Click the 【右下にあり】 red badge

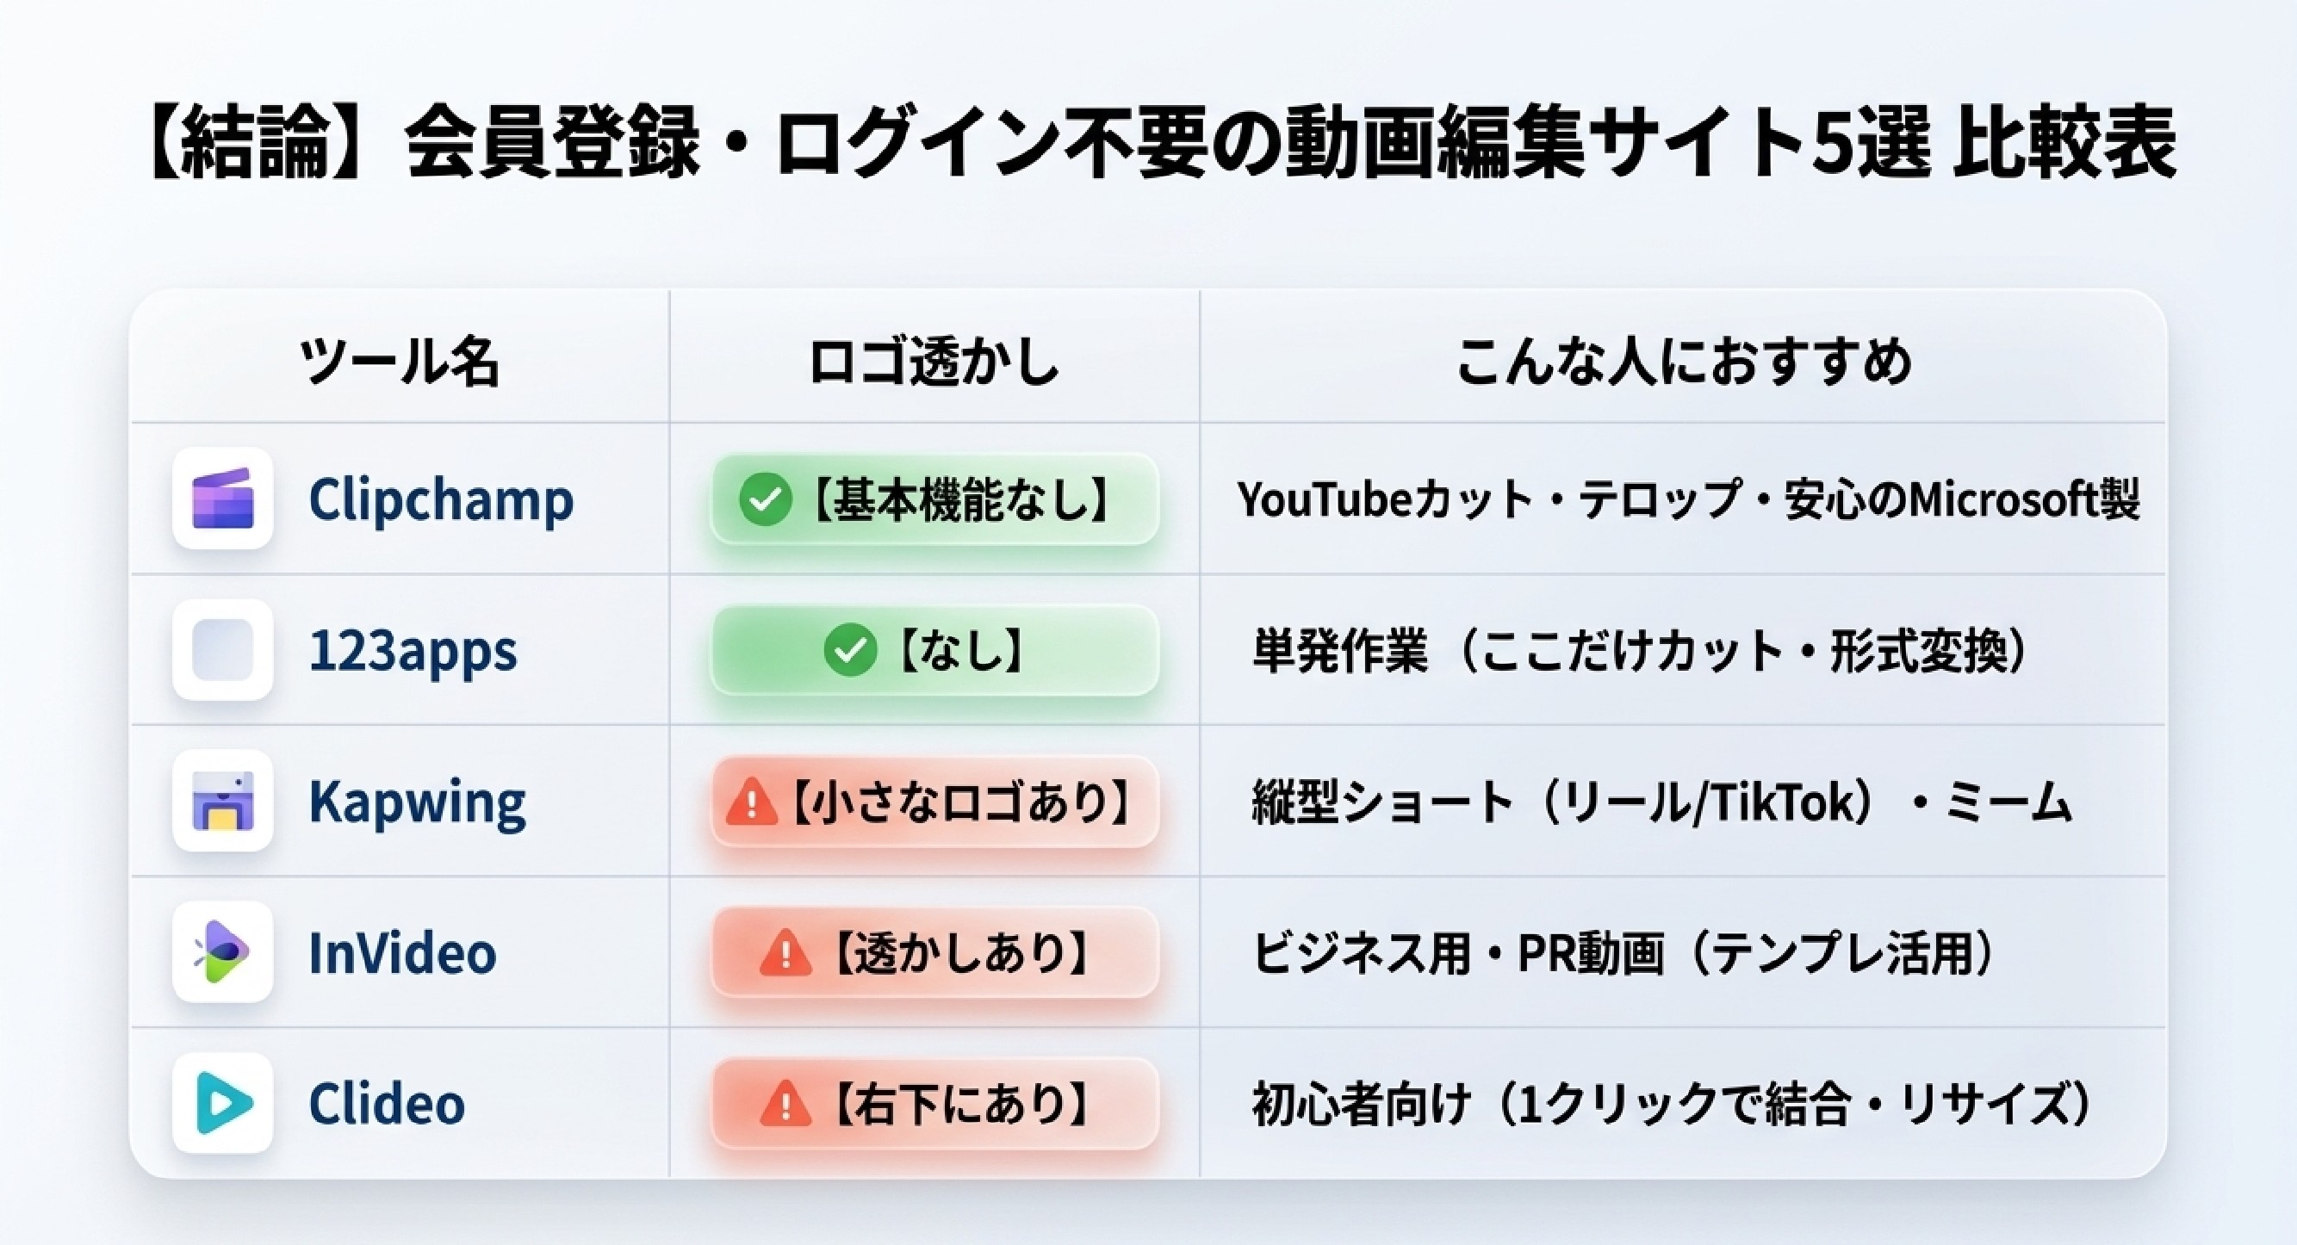pyautogui.click(x=934, y=1103)
